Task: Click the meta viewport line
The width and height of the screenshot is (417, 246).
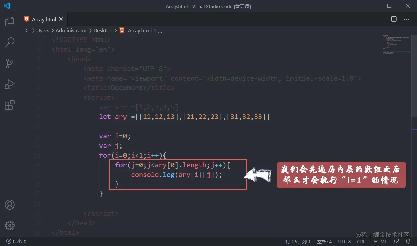Action: coord(222,78)
